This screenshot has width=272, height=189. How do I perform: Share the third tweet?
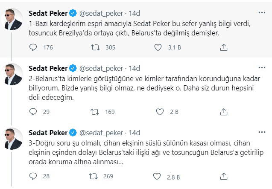click(223, 176)
